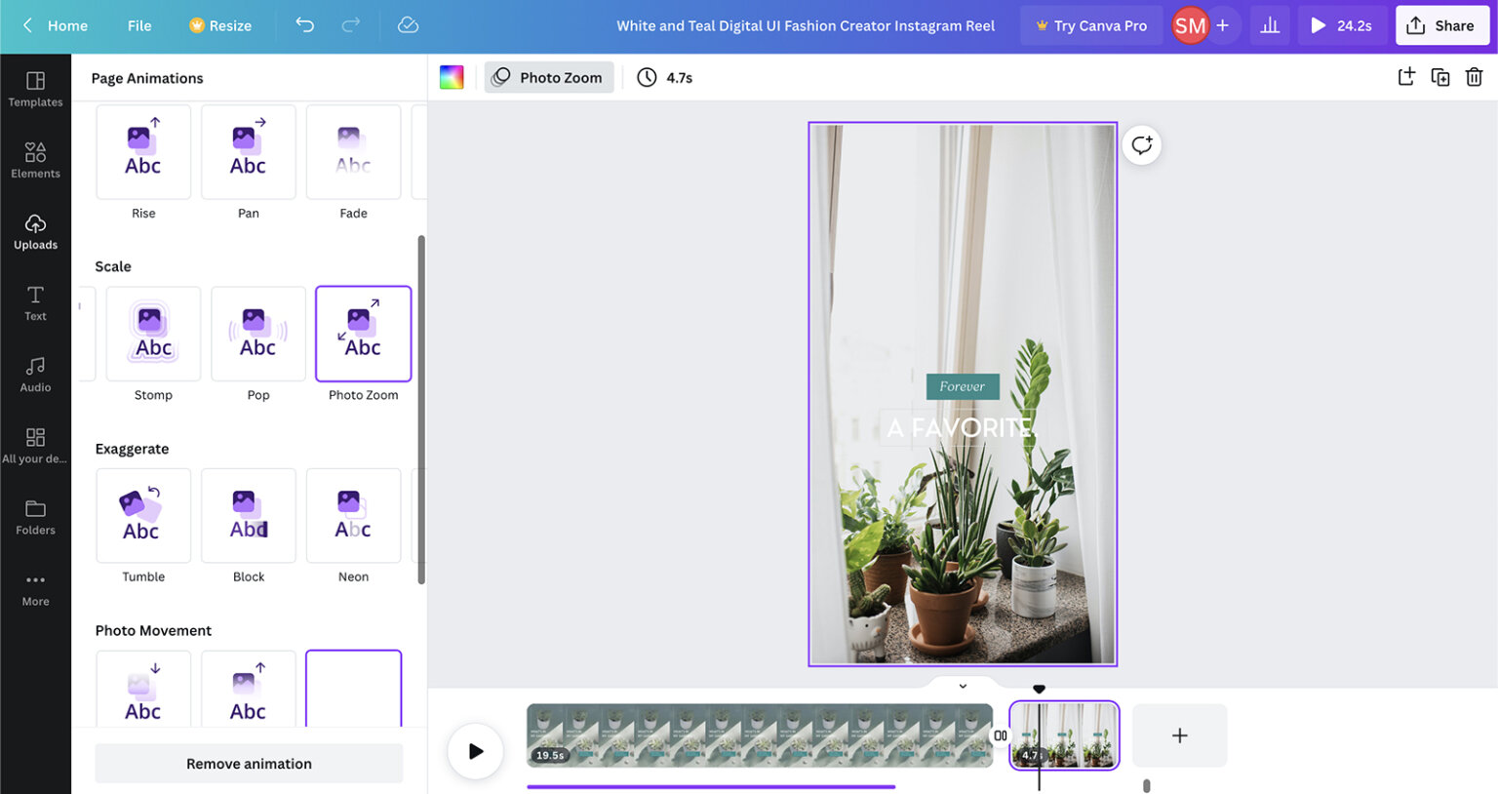Open the Share dialog
Viewport: 1498px width, 794px height.
pyautogui.click(x=1441, y=25)
